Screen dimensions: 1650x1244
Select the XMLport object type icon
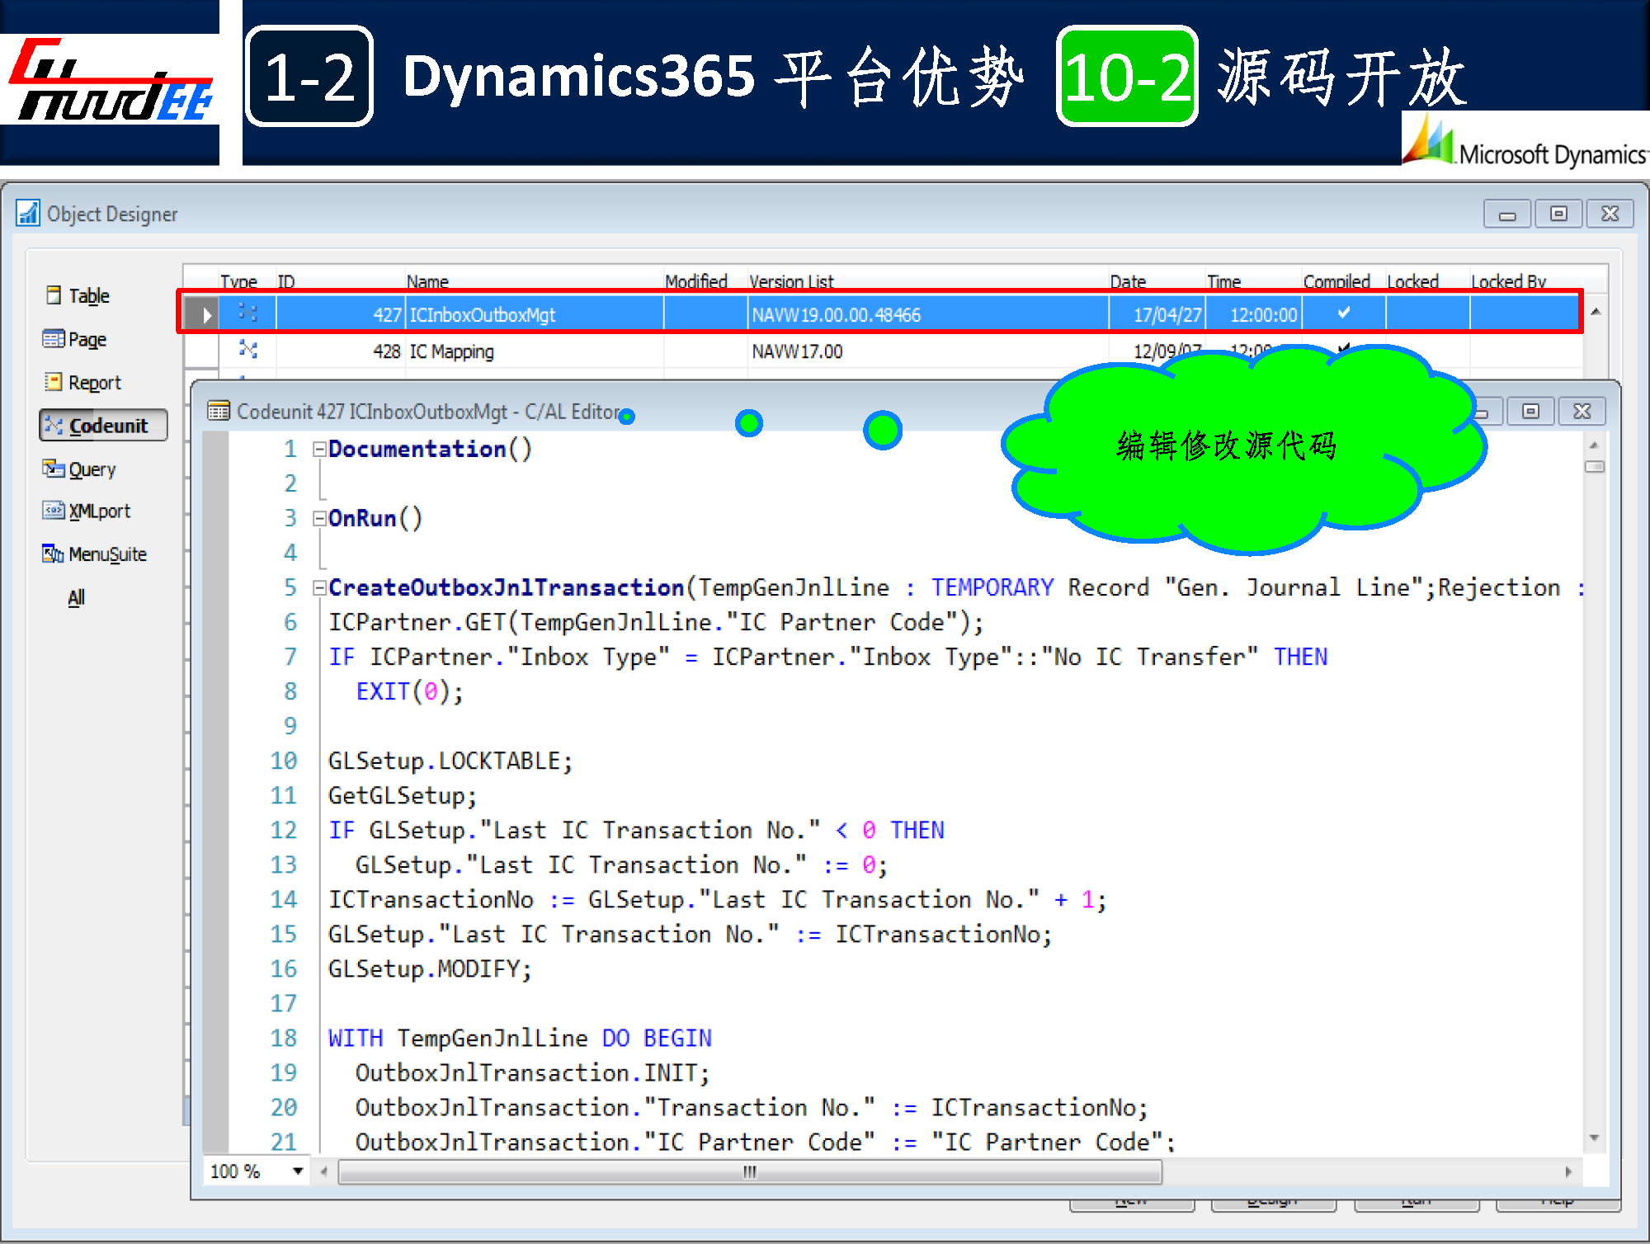(54, 511)
